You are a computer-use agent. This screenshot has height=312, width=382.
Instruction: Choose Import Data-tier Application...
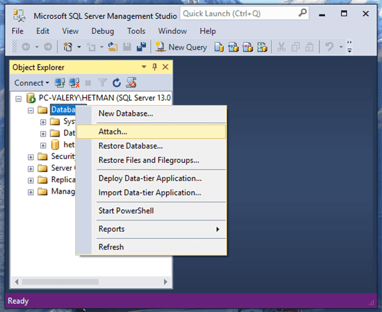tap(151, 193)
